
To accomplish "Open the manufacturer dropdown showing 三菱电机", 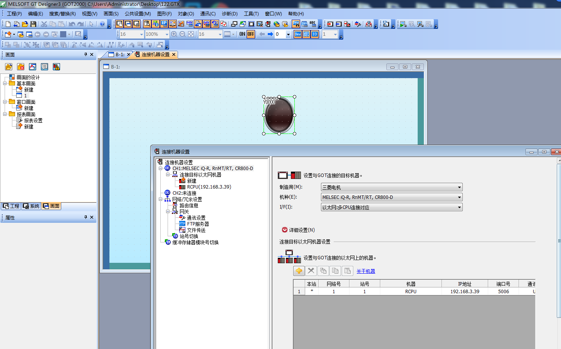I will tap(391, 187).
